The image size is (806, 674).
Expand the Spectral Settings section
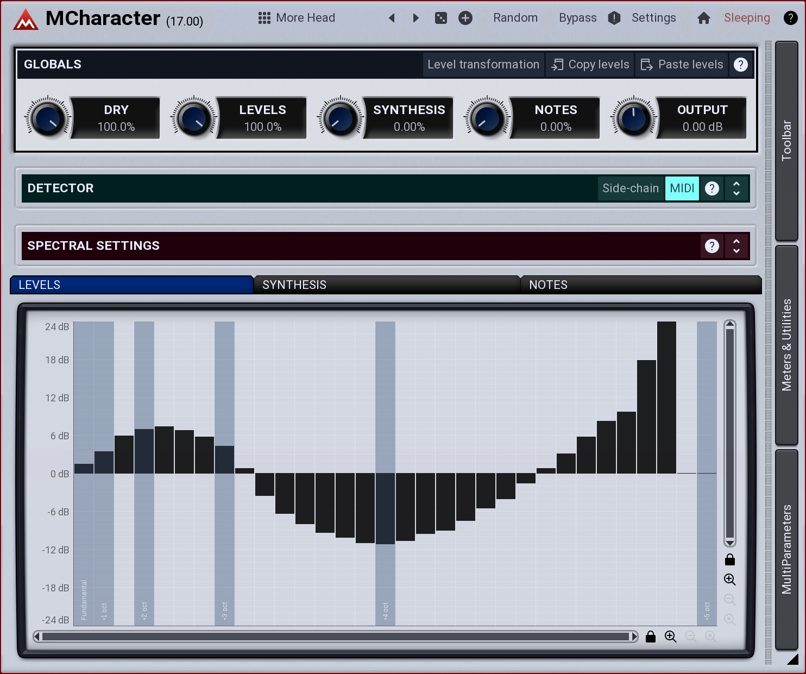click(x=736, y=246)
